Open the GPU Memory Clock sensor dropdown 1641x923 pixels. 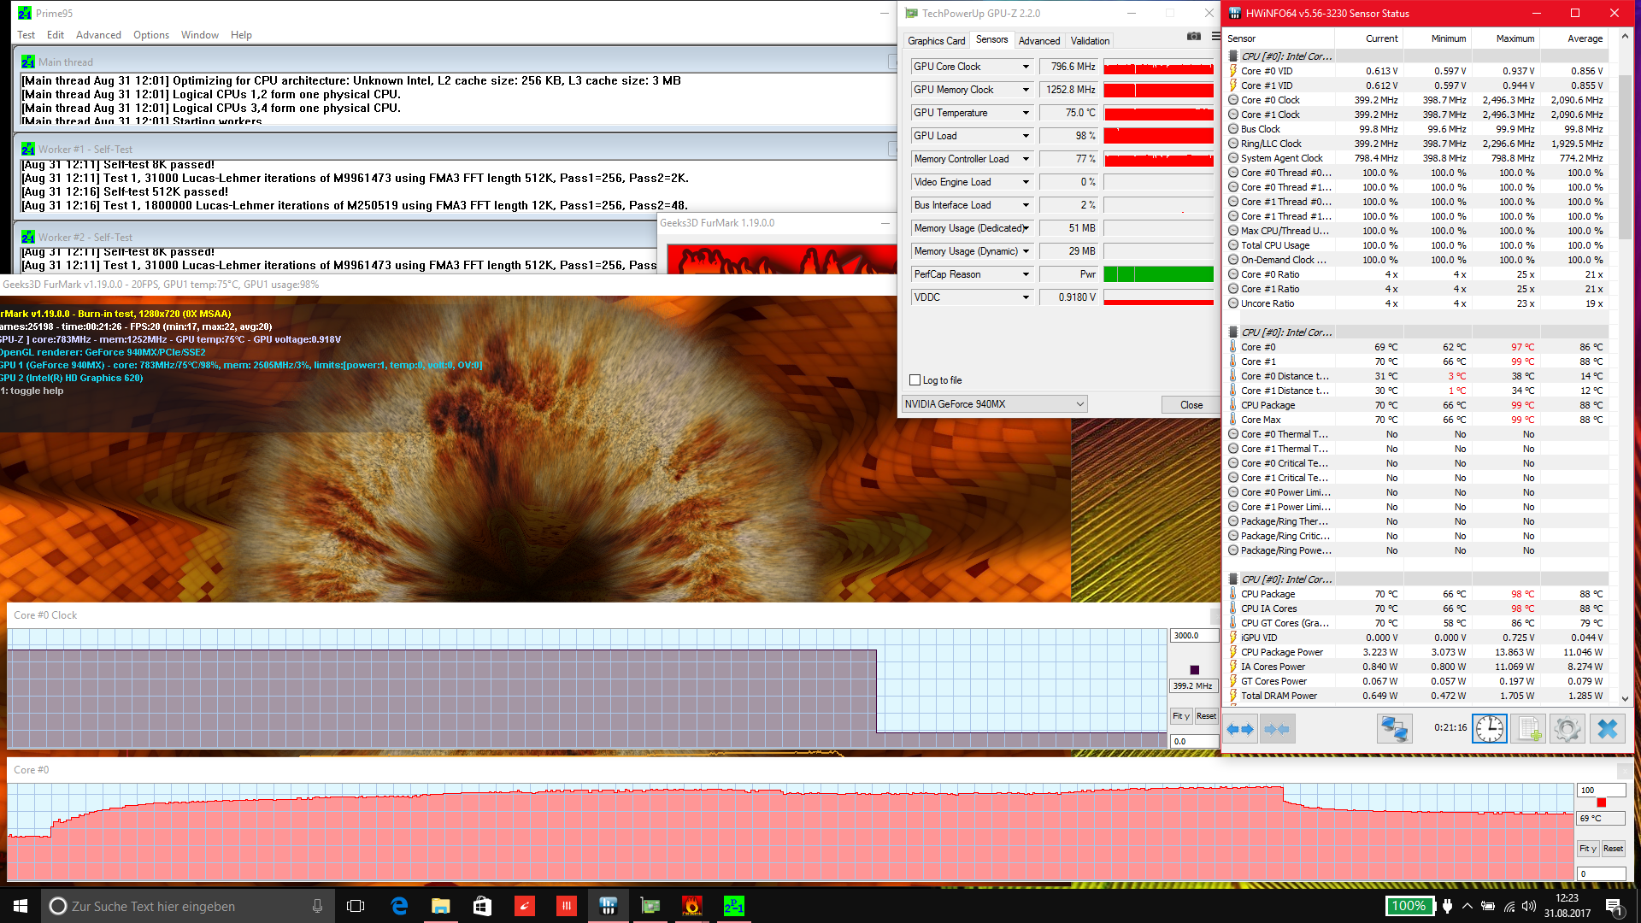click(1026, 90)
